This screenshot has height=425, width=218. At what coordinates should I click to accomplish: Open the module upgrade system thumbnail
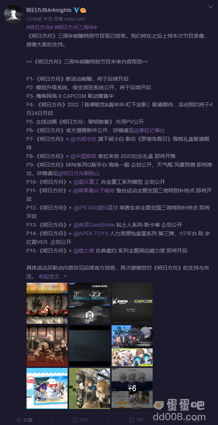point(90,303)
